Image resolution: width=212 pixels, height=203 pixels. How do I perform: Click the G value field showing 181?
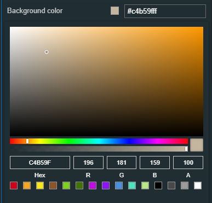point(122,163)
